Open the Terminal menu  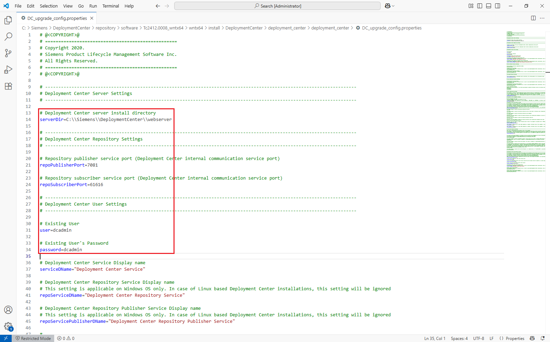[110, 6]
